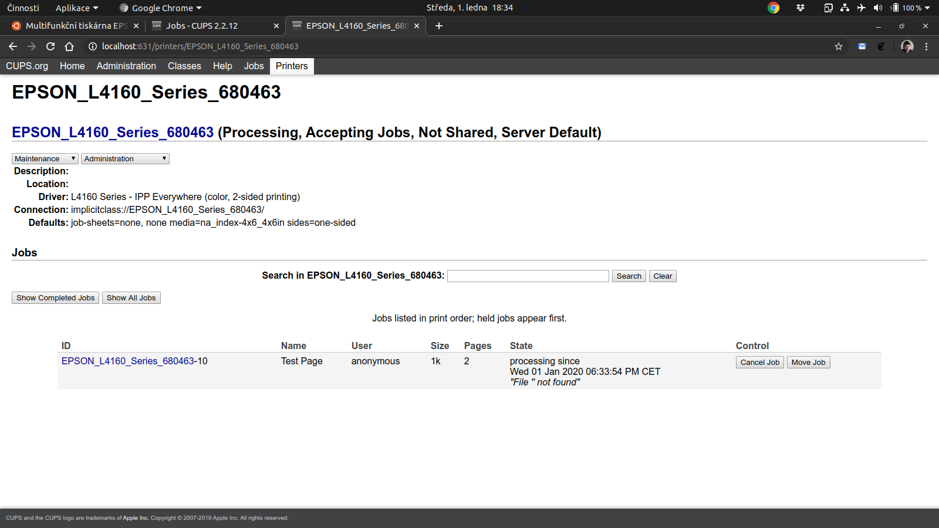This screenshot has width=939, height=528.
Task: View site information icon beside localhost URL
Action: (92, 46)
